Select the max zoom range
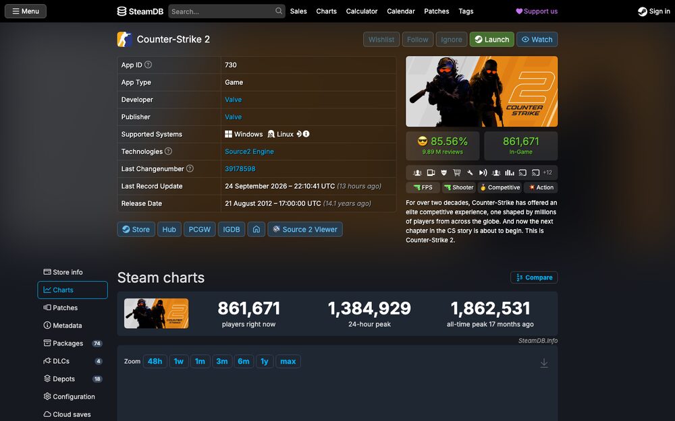 [x=288, y=361]
